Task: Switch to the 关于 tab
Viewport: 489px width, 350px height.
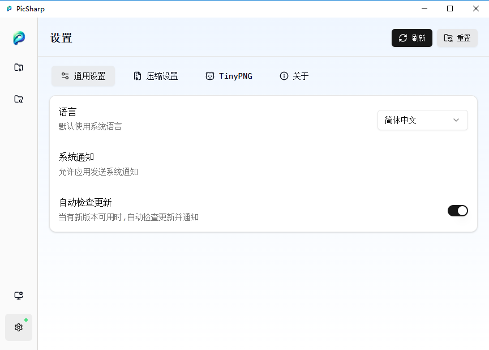Action: (x=294, y=75)
